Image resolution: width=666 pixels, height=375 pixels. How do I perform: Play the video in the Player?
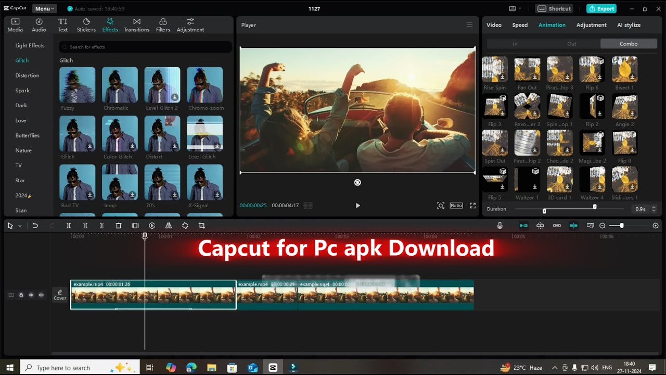(357, 206)
